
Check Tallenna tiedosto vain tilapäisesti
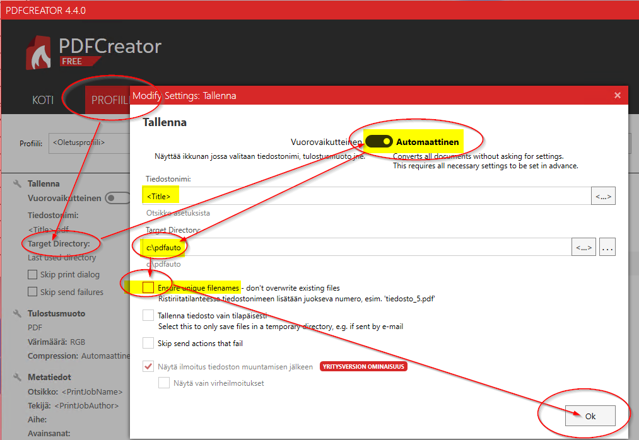[148, 315]
